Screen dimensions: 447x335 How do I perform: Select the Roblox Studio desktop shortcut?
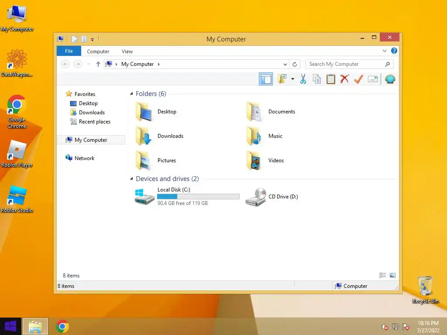click(x=17, y=199)
